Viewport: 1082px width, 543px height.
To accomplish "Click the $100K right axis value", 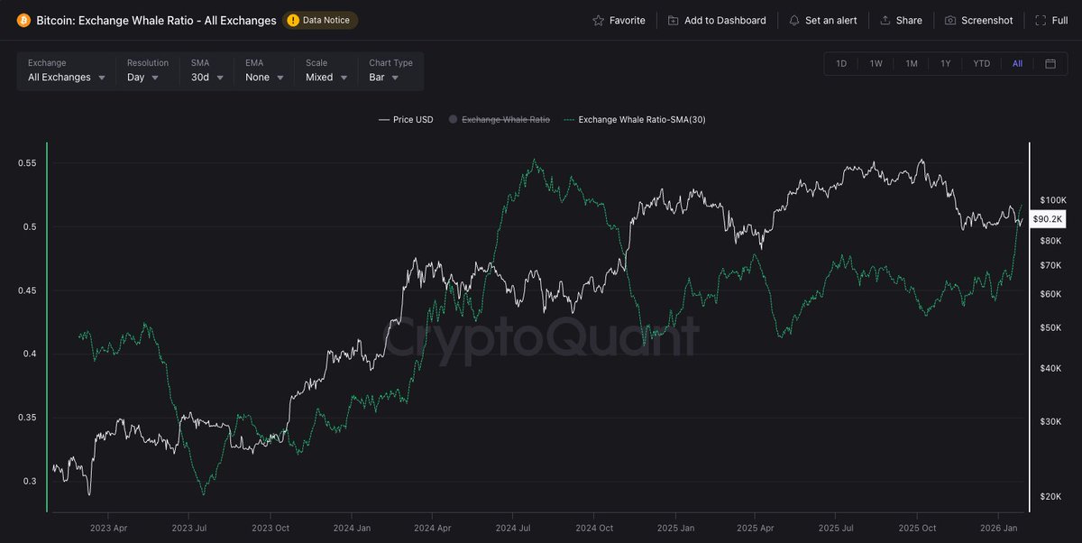I will tap(1053, 199).
